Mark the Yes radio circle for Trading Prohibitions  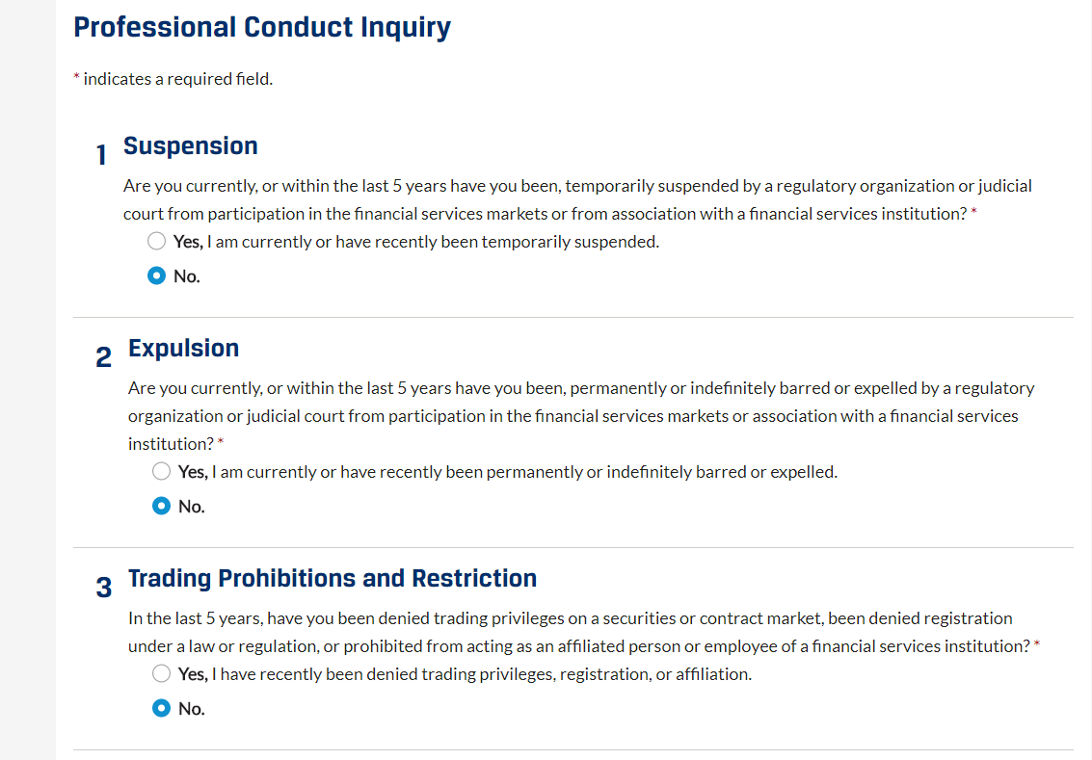tap(162, 673)
